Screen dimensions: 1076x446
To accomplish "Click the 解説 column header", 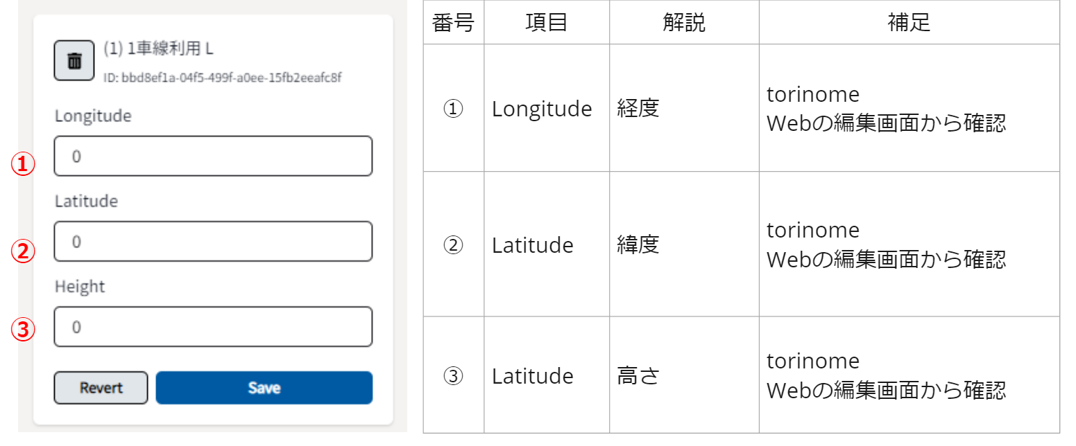I will [x=683, y=23].
